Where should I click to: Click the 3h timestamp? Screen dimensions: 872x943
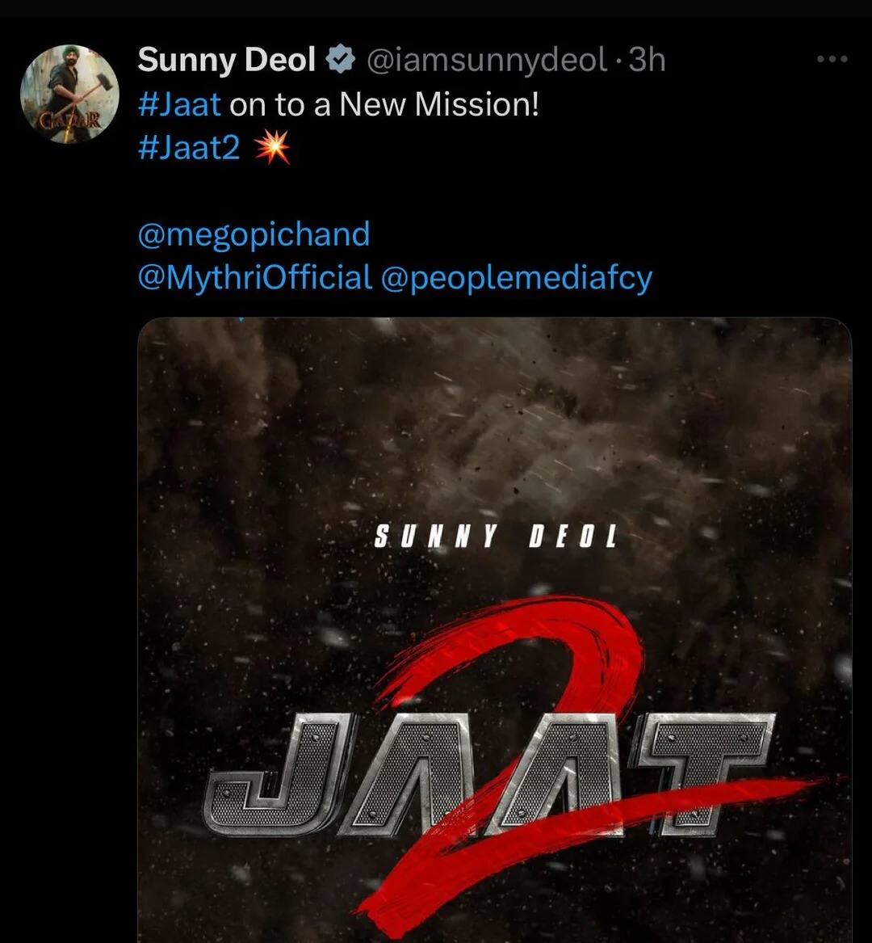[648, 60]
